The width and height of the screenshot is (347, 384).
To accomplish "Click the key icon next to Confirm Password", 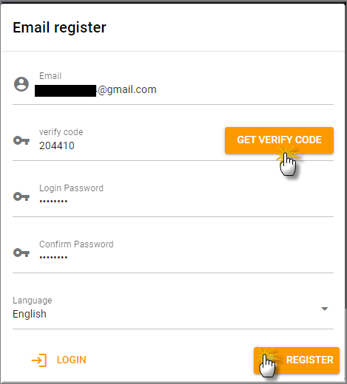I will (21, 253).
